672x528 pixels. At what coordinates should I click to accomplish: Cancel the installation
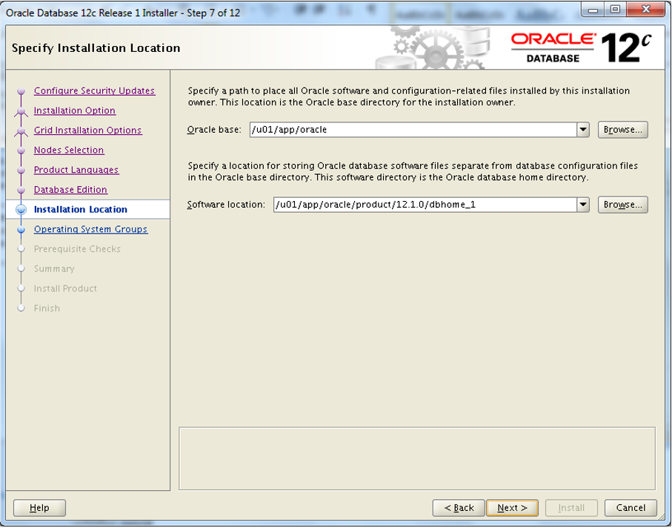pos(631,508)
